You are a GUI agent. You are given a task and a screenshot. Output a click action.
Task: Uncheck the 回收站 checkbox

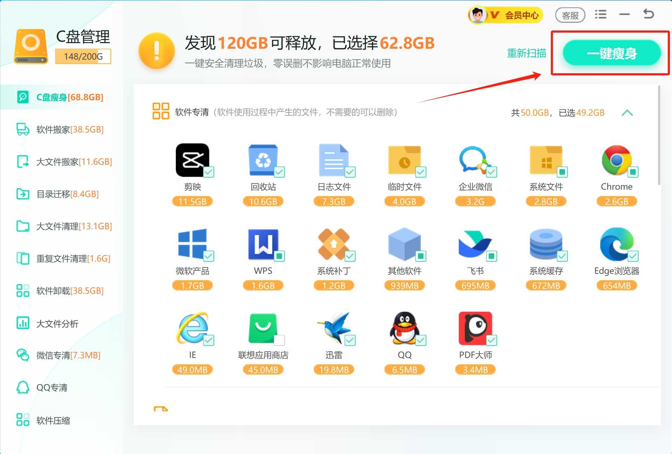pyautogui.click(x=279, y=172)
